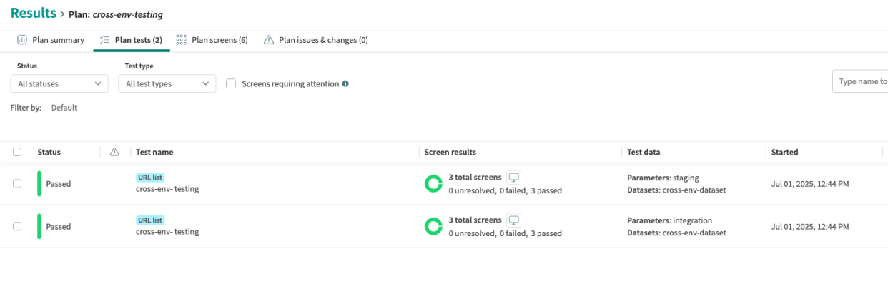
Task: Enable Screens requiring attention checkbox
Action: point(231,83)
